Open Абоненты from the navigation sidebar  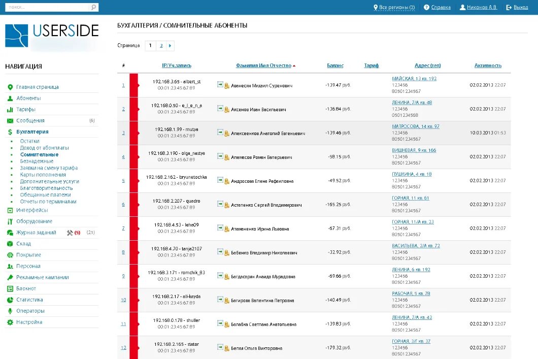point(29,99)
